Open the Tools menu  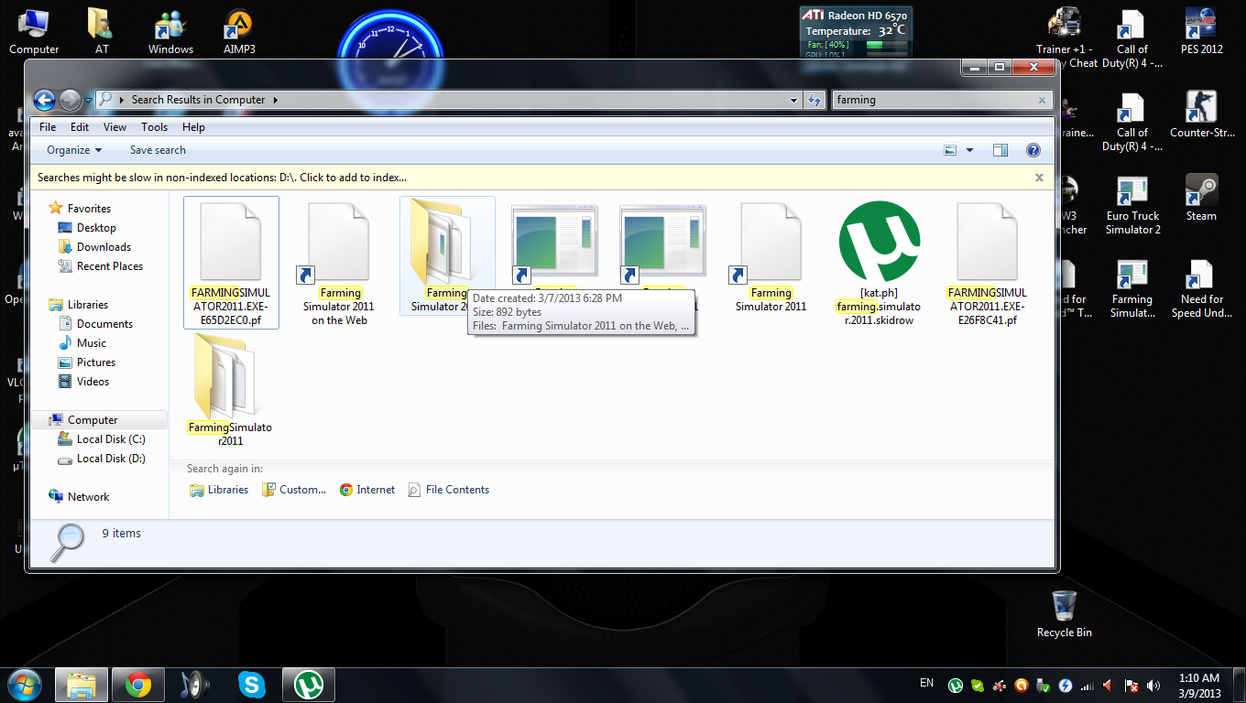pos(154,127)
